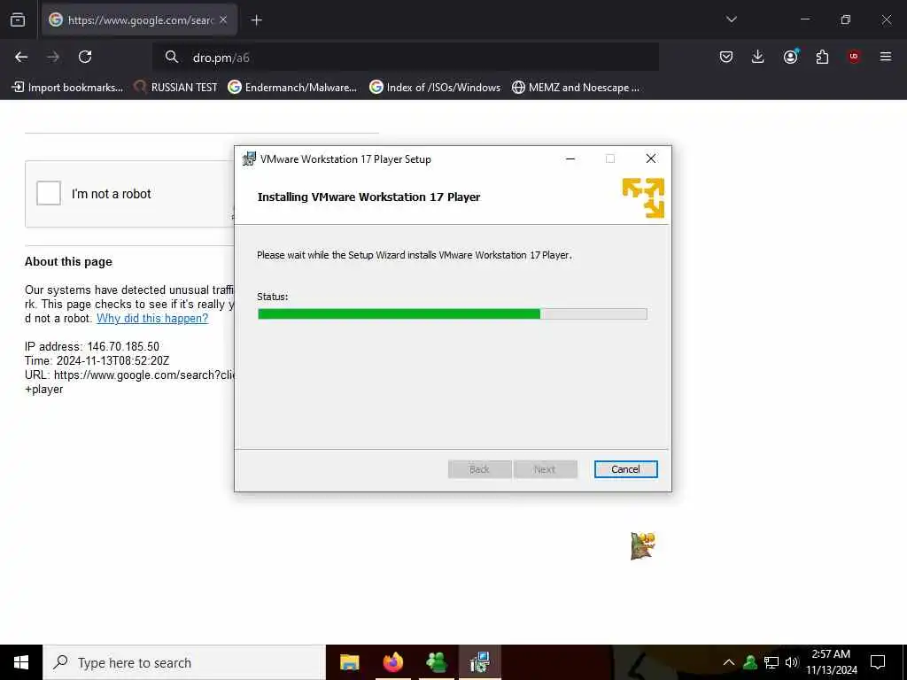Expand the list all tabs chevron
907x680 pixels.
point(731,19)
